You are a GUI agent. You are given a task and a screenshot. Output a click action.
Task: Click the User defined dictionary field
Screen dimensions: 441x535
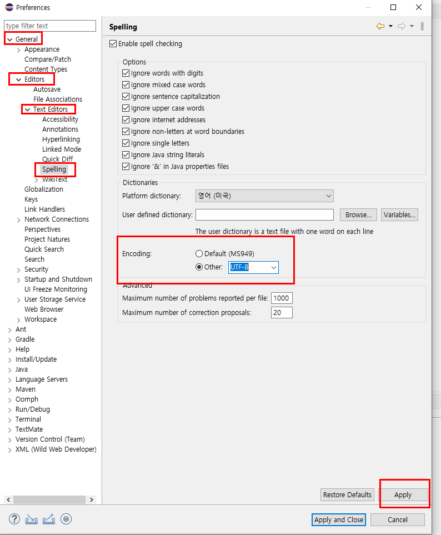click(x=264, y=214)
